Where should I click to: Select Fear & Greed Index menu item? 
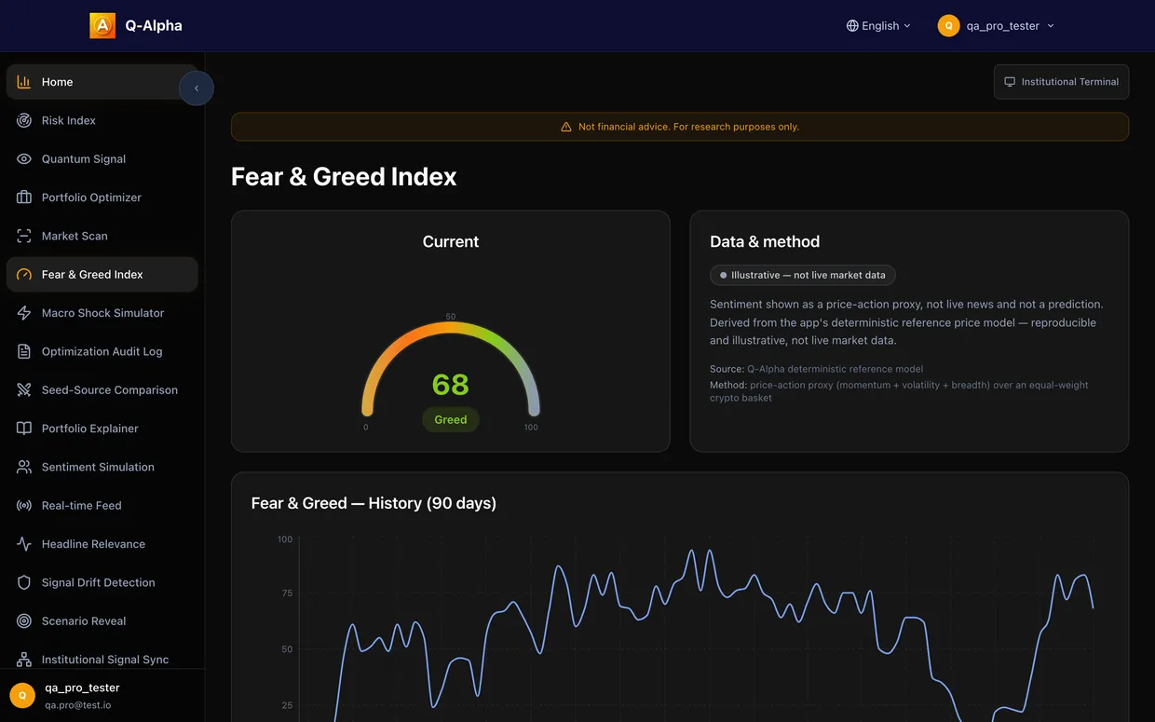pyautogui.click(x=102, y=275)
